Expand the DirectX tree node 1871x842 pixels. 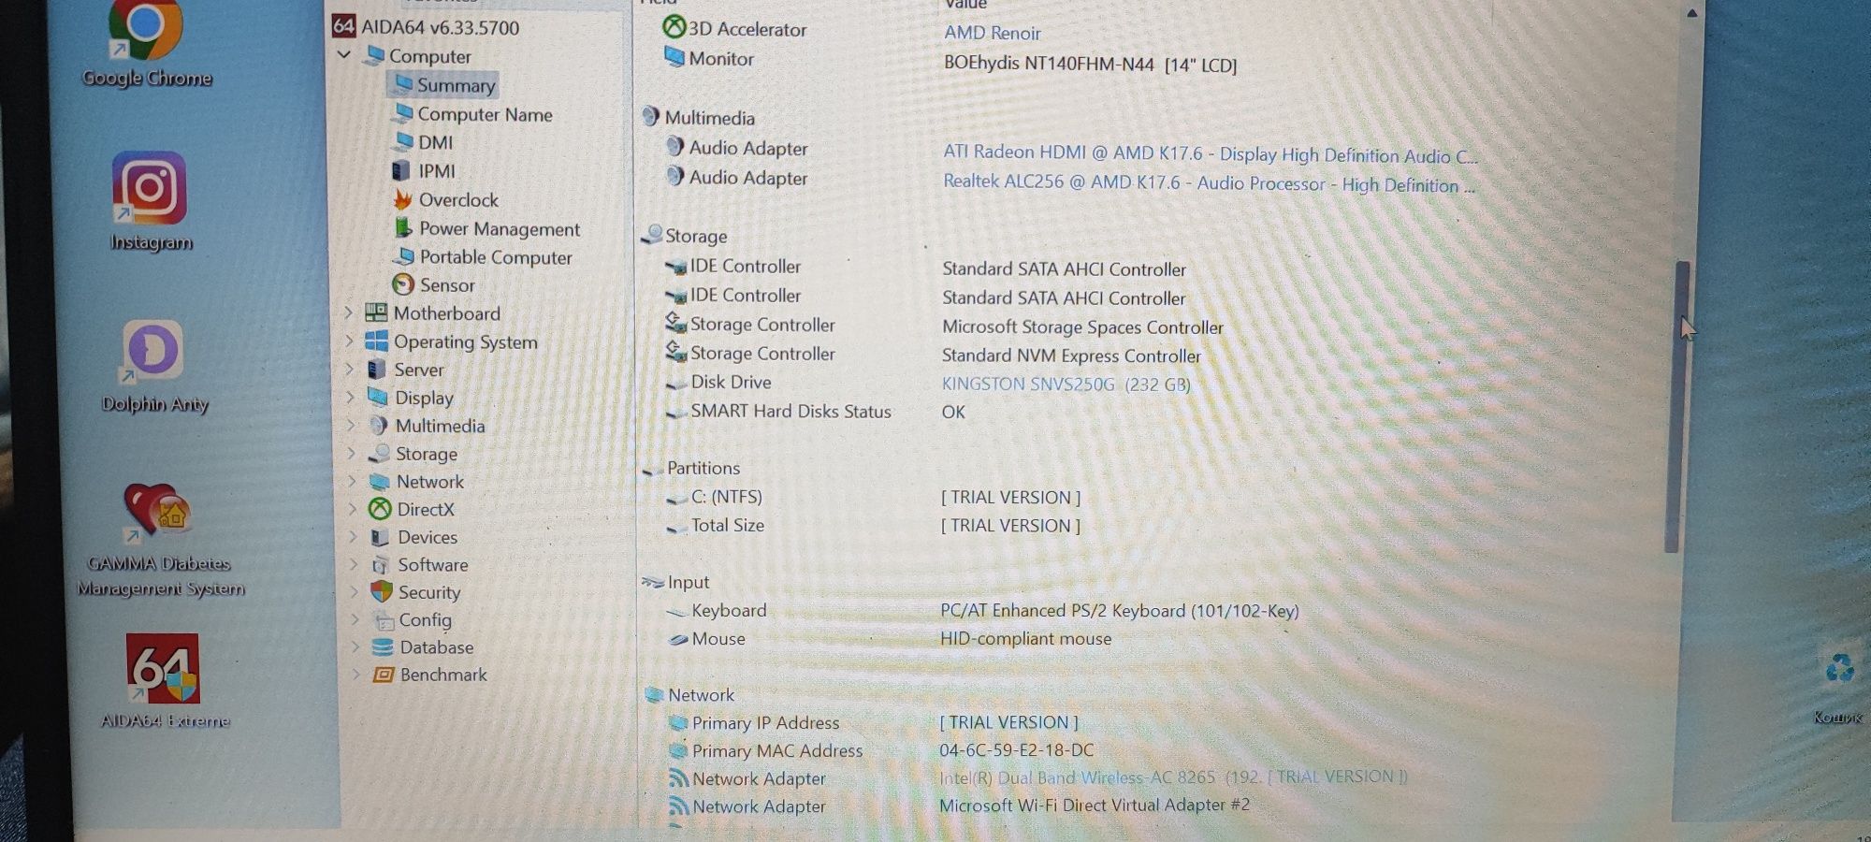tap(353, 510)
